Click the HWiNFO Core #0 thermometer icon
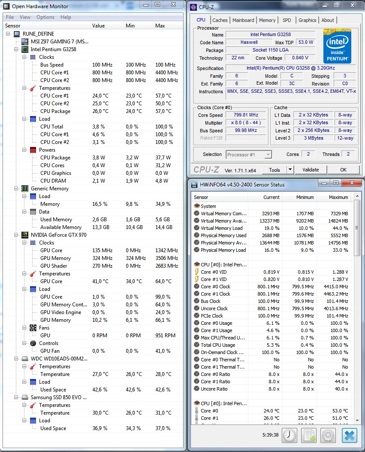This screenshot has height=452, width=365. (x=197, y=410)
